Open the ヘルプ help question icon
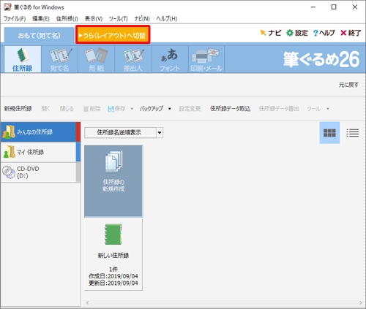366x309 pixels. 324,33
